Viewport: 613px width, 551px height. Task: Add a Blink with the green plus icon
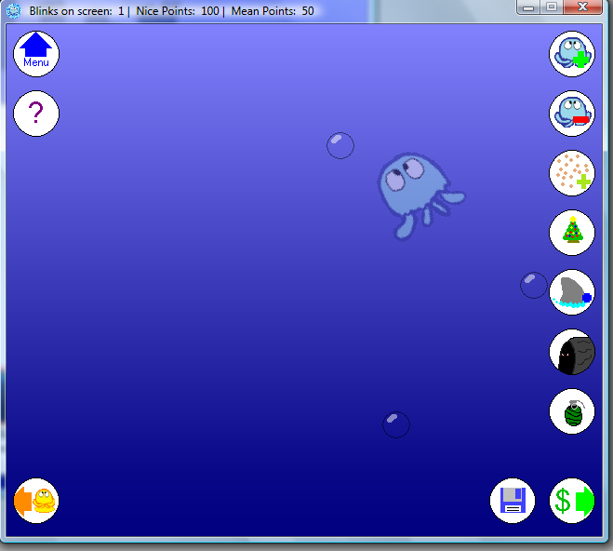tap(571, 54)
